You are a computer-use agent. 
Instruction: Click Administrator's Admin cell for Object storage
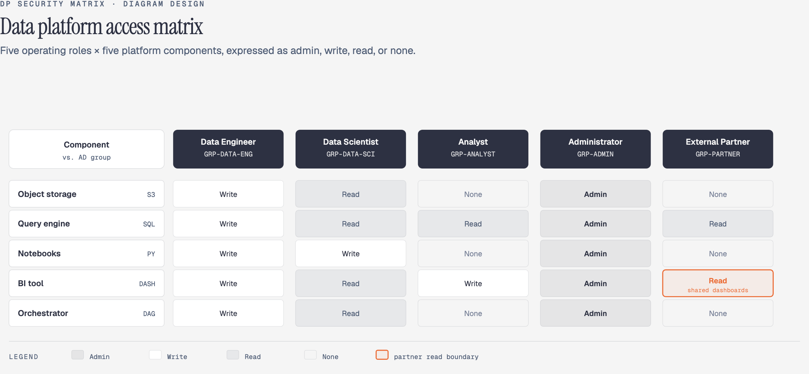point(595,194)
